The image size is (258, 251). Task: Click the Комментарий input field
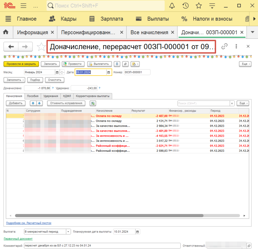[102, 246]
